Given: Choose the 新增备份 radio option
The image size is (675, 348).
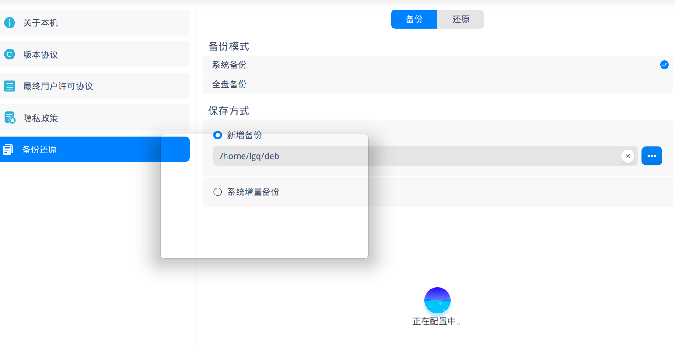Looking at the screenshot, I should pyautogui.click(x=217, y=135).
